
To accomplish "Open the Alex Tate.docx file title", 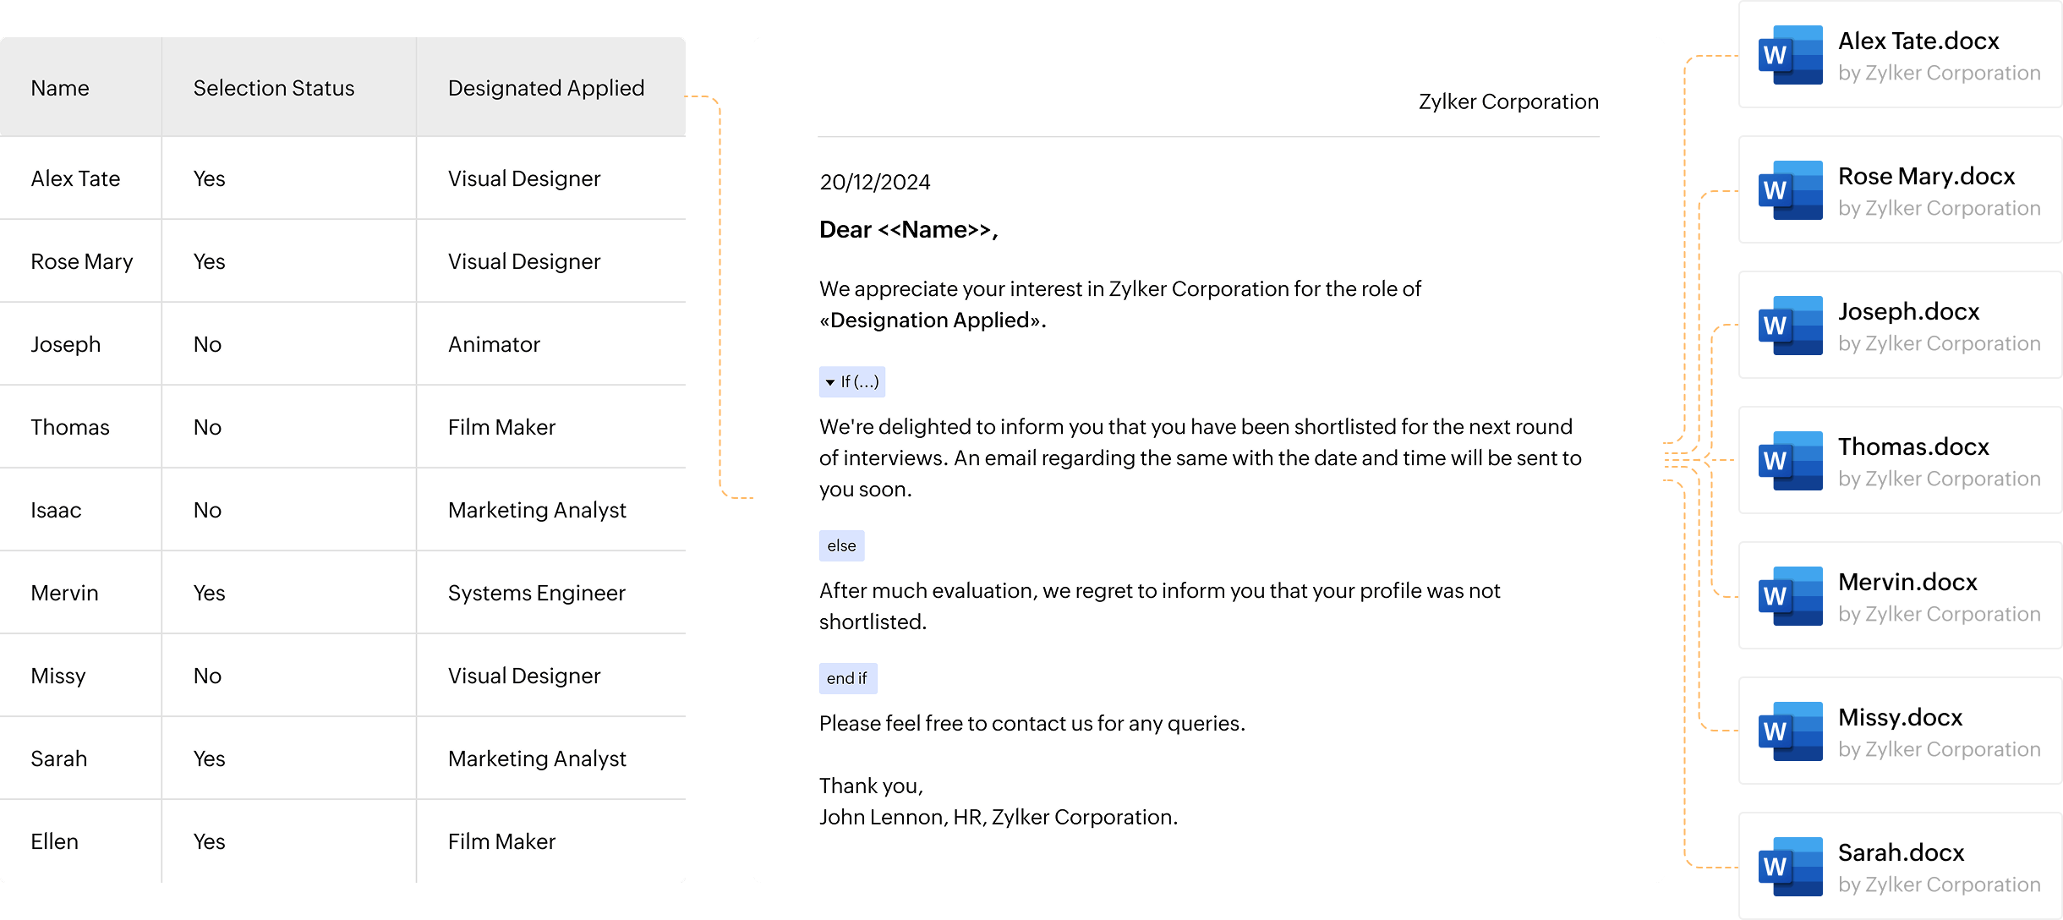I will tap(1918, 41).
